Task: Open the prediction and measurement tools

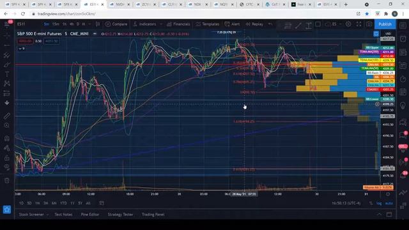Action: pos(7,93)
